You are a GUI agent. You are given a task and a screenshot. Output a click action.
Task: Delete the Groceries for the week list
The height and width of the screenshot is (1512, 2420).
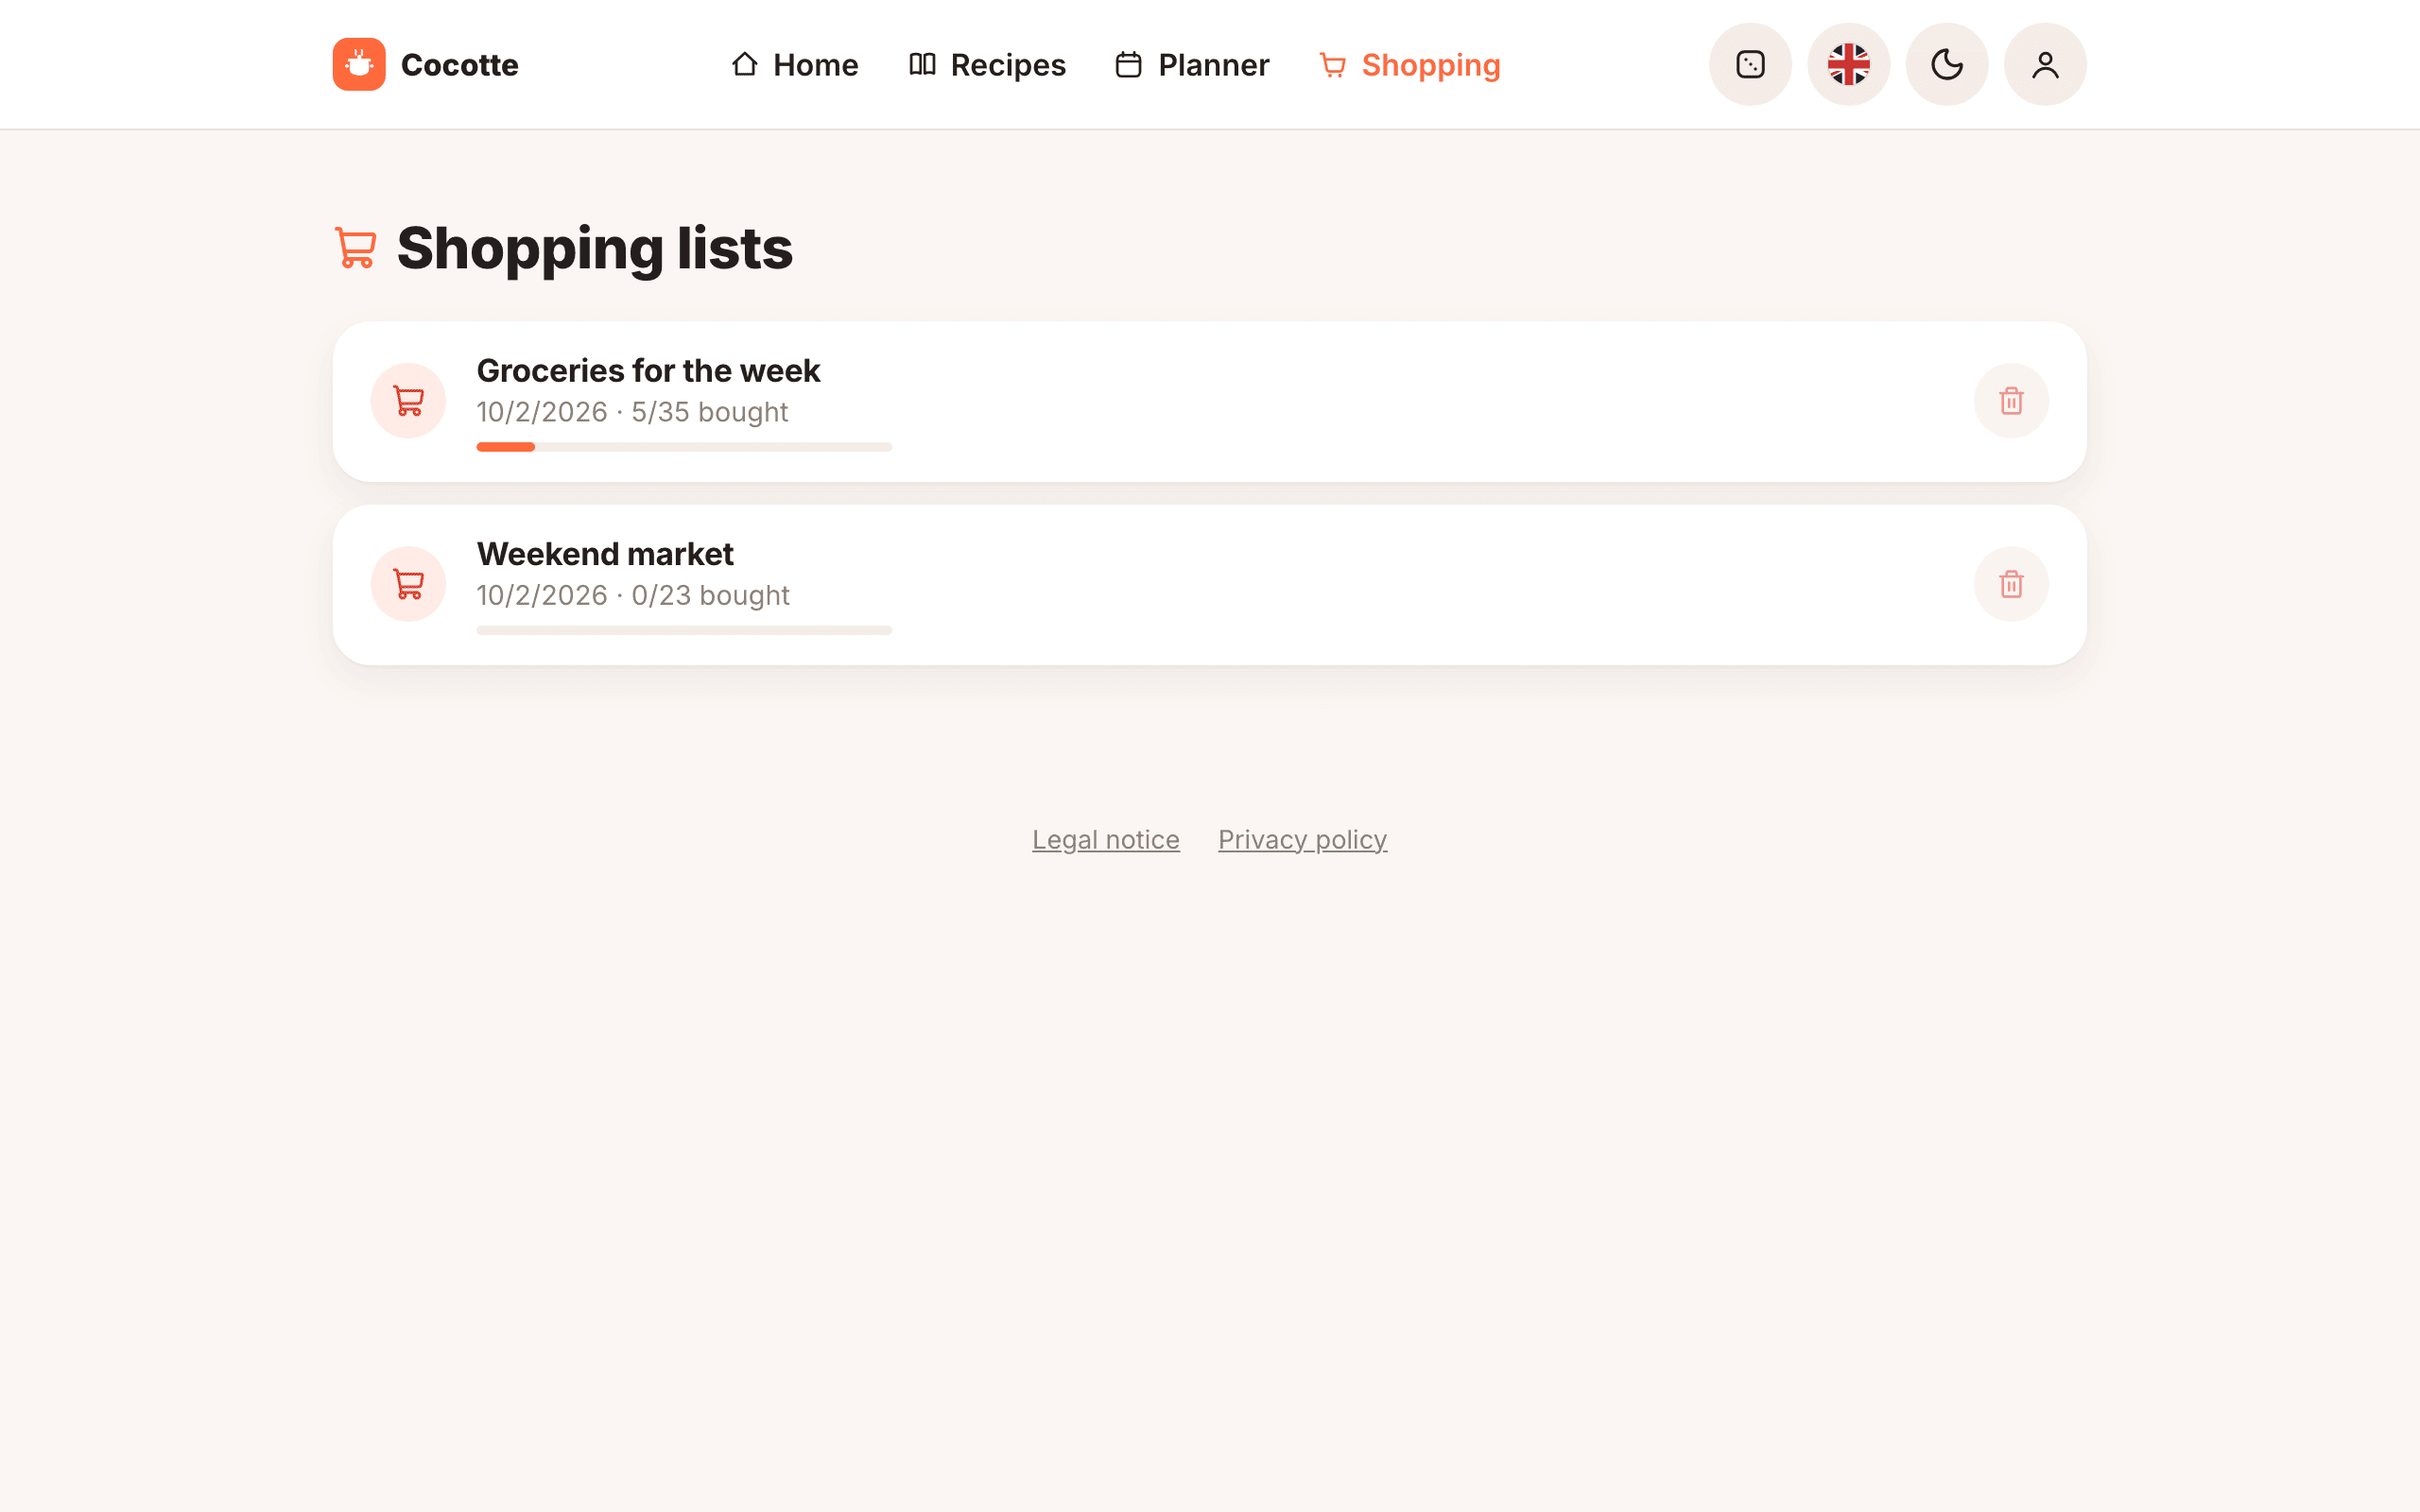pos(2011,401)
